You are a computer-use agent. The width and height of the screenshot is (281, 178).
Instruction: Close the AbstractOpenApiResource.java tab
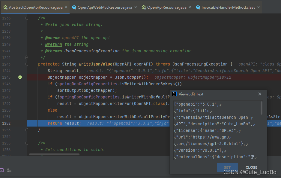pos(66,7)
